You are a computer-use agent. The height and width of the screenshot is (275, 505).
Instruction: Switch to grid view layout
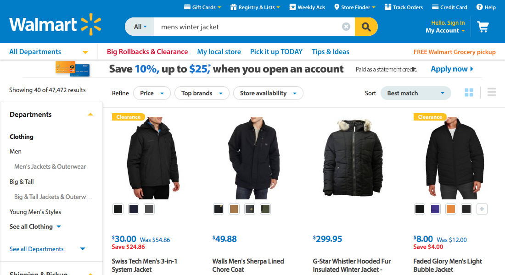469,93
